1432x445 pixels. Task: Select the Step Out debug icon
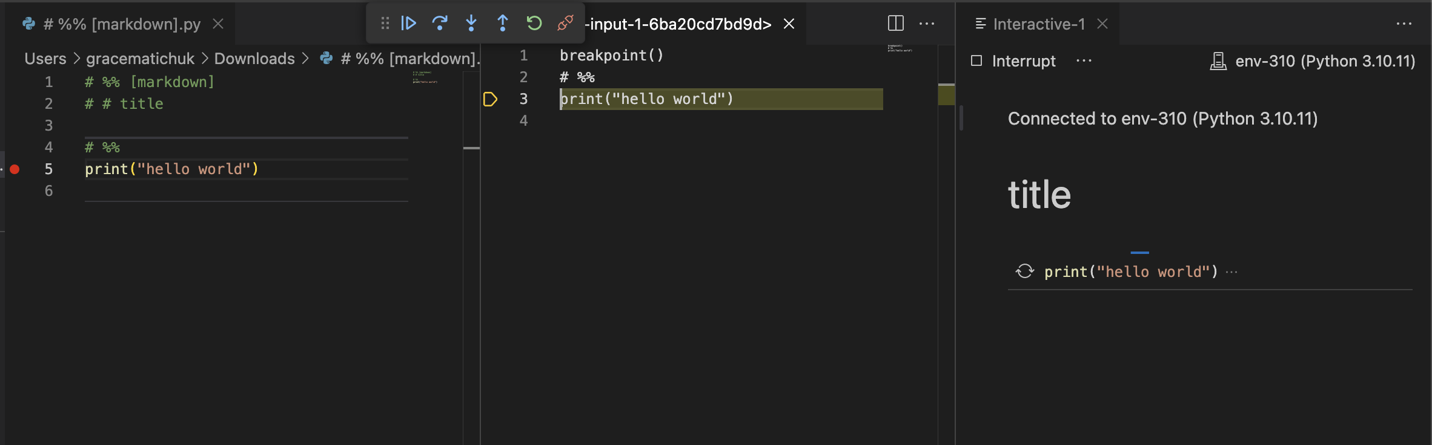(x=503, y=23)
